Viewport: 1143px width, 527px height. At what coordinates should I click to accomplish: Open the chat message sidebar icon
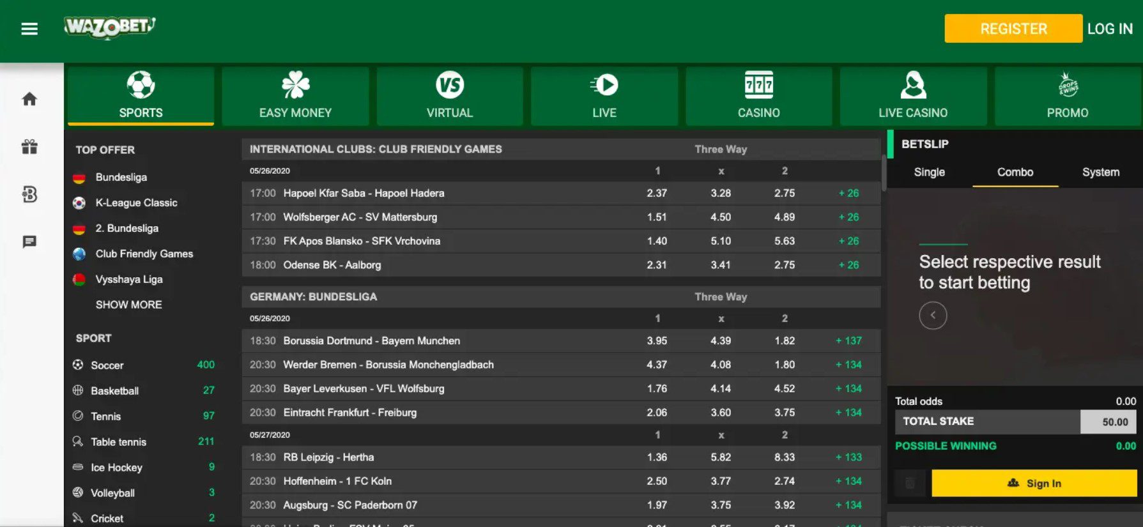click(x=29, y=241)
